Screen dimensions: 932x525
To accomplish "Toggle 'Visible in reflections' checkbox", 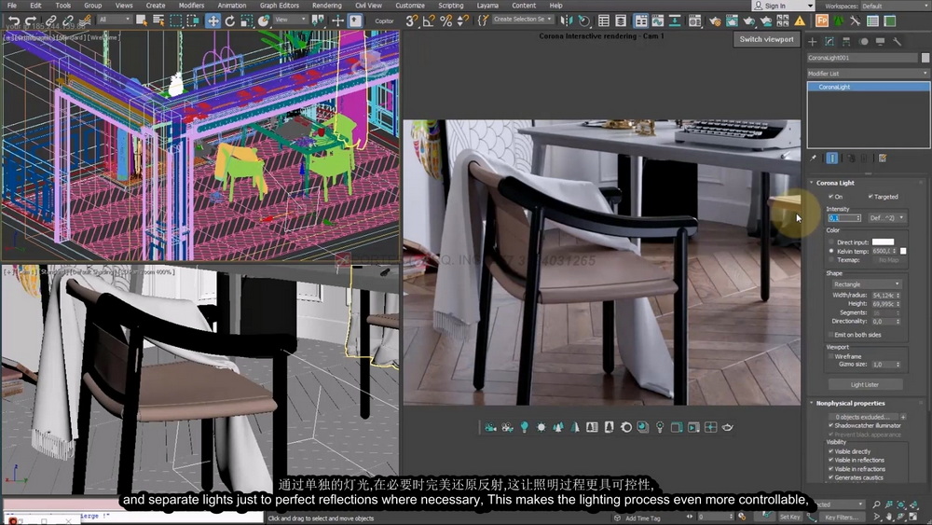I will [831, 460].
